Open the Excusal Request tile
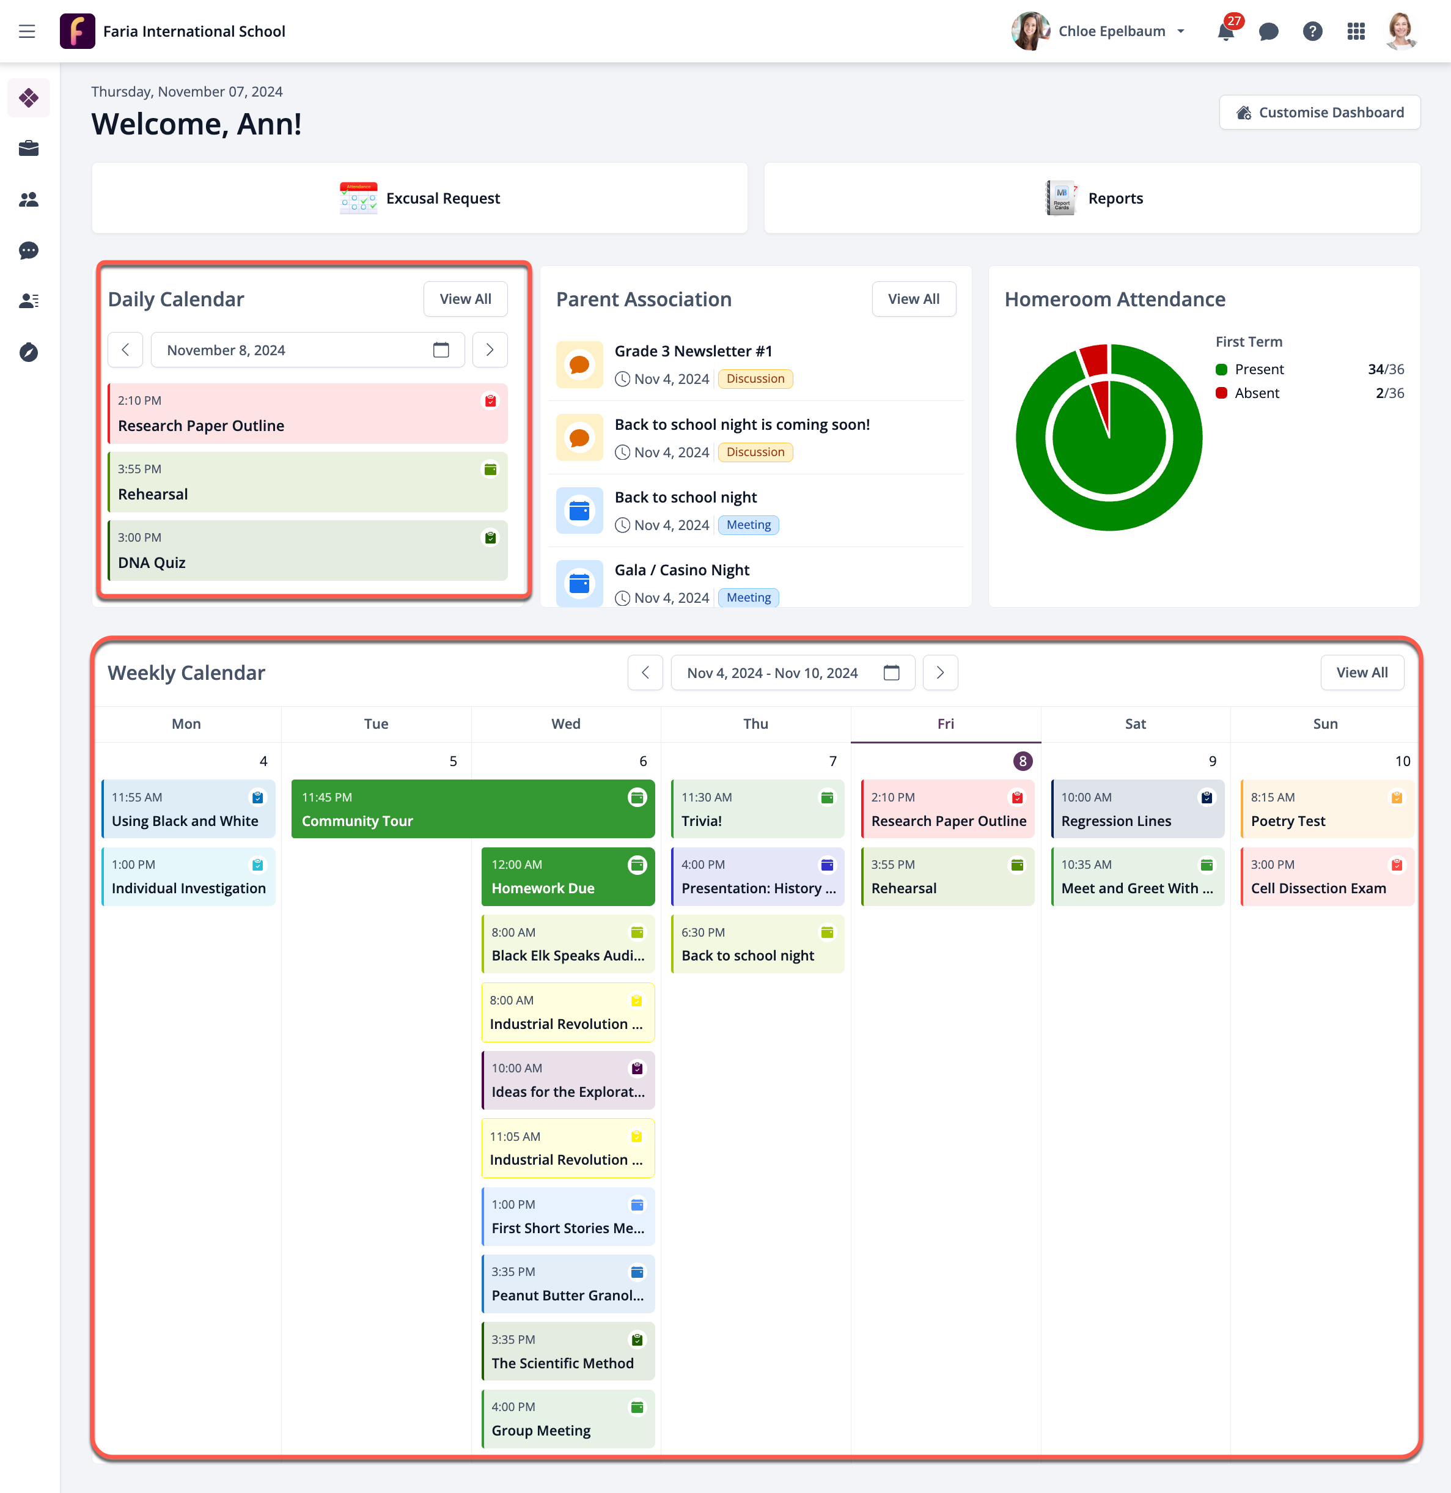 (x=419, y=198)
